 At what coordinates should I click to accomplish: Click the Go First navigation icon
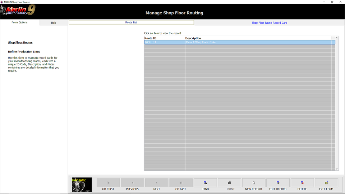pyautogui.click(x=108, y=183)
